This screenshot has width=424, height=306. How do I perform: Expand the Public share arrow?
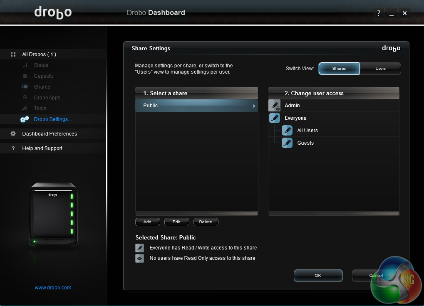click(x=254, y=106)
